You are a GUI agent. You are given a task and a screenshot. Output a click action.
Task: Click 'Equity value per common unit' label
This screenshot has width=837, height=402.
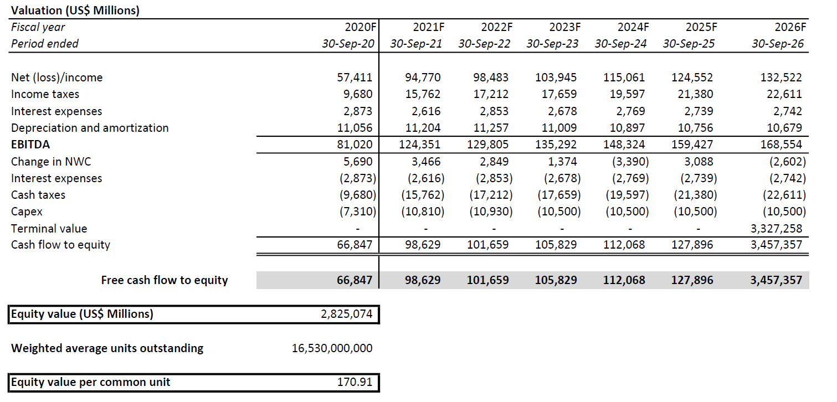click(x=91, y=382)
